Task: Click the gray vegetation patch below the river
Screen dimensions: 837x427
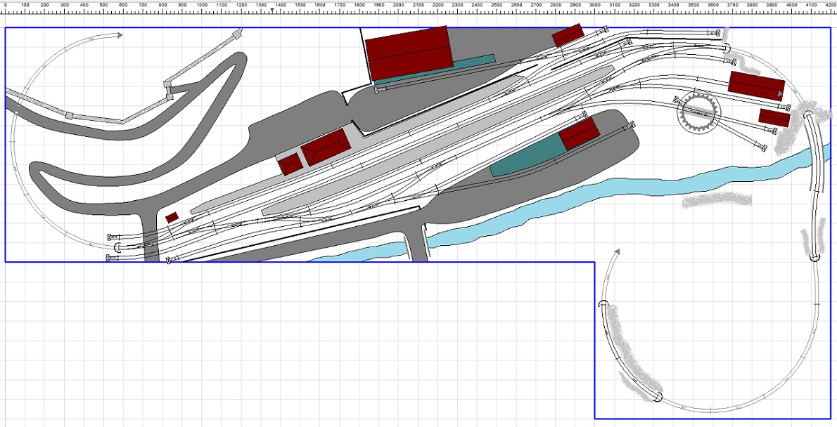Action: coord(716,200)
